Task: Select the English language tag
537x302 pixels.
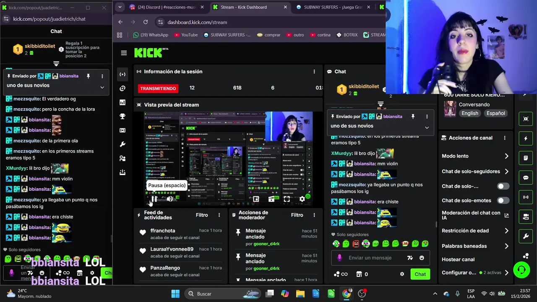Action: (x=470, y=113)
